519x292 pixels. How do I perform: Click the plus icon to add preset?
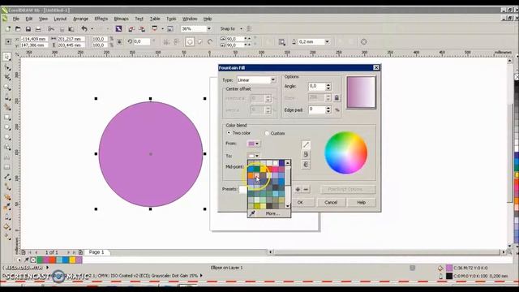(x=298, y=189)
